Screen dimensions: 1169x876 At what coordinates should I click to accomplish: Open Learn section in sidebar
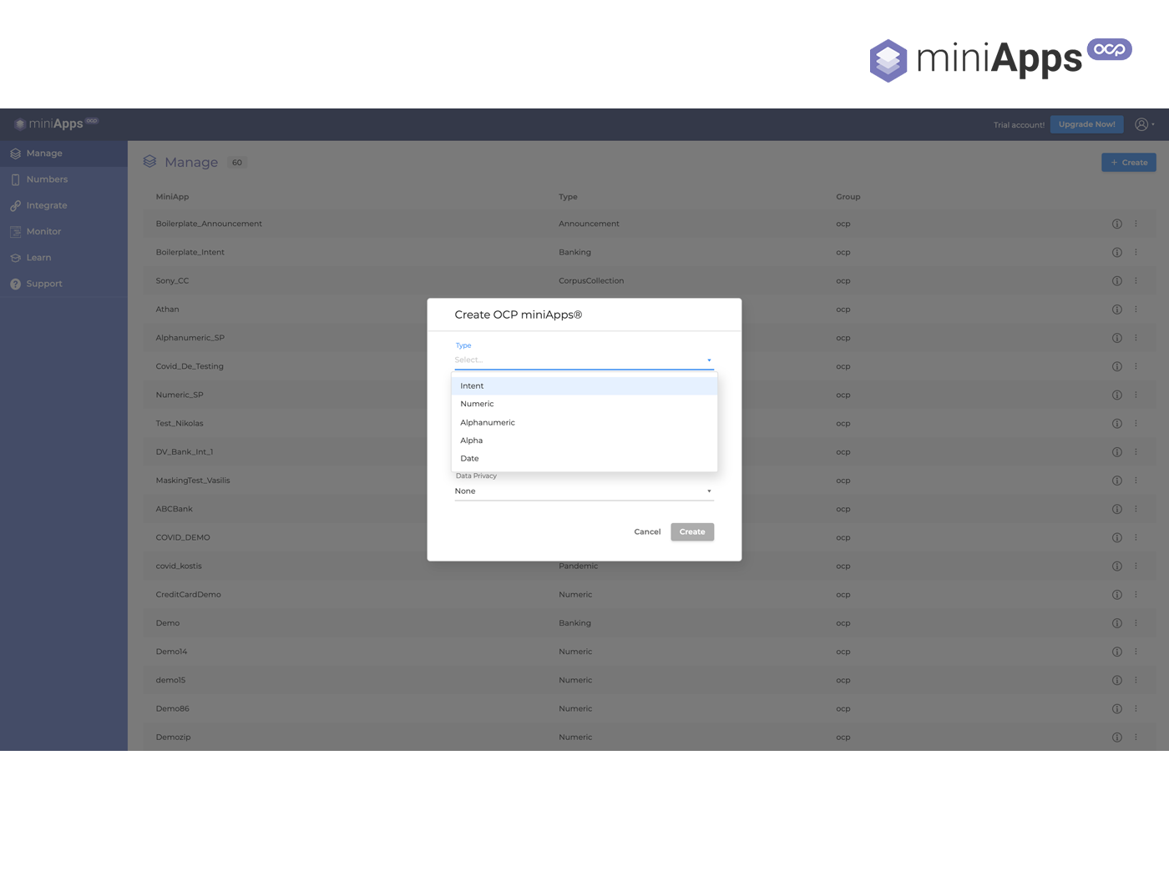[x=63, y=258]
